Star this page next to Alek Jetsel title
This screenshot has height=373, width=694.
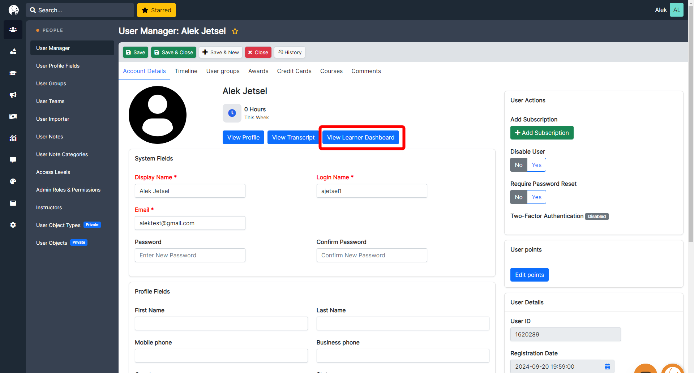(235, 31)
